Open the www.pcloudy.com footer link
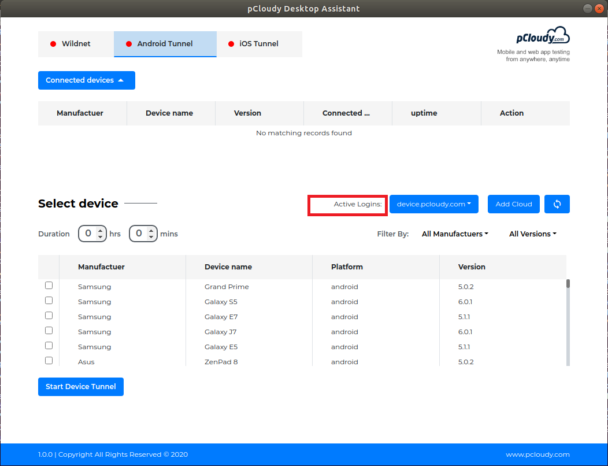Screen dimensions: 608x466 (538, 455)
